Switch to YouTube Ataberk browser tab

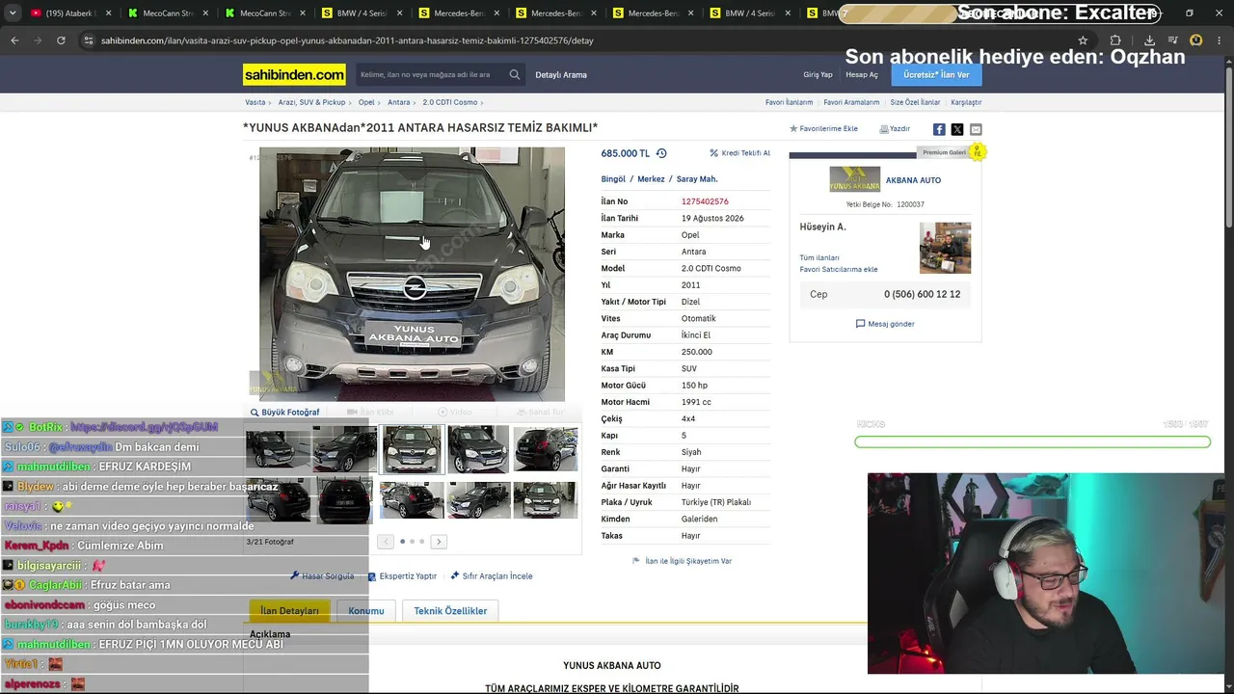click(x=69, y=13)
